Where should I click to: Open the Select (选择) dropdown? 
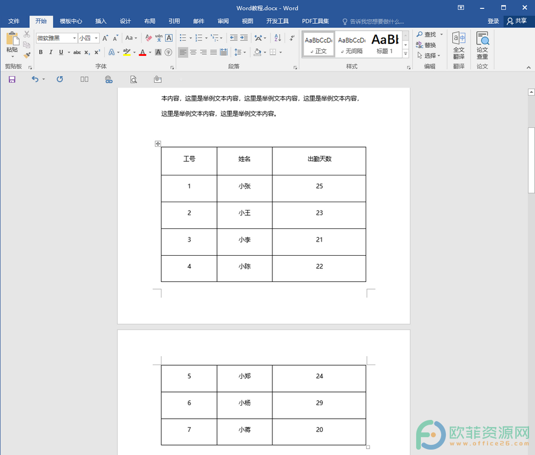click(x=429, y=55)
